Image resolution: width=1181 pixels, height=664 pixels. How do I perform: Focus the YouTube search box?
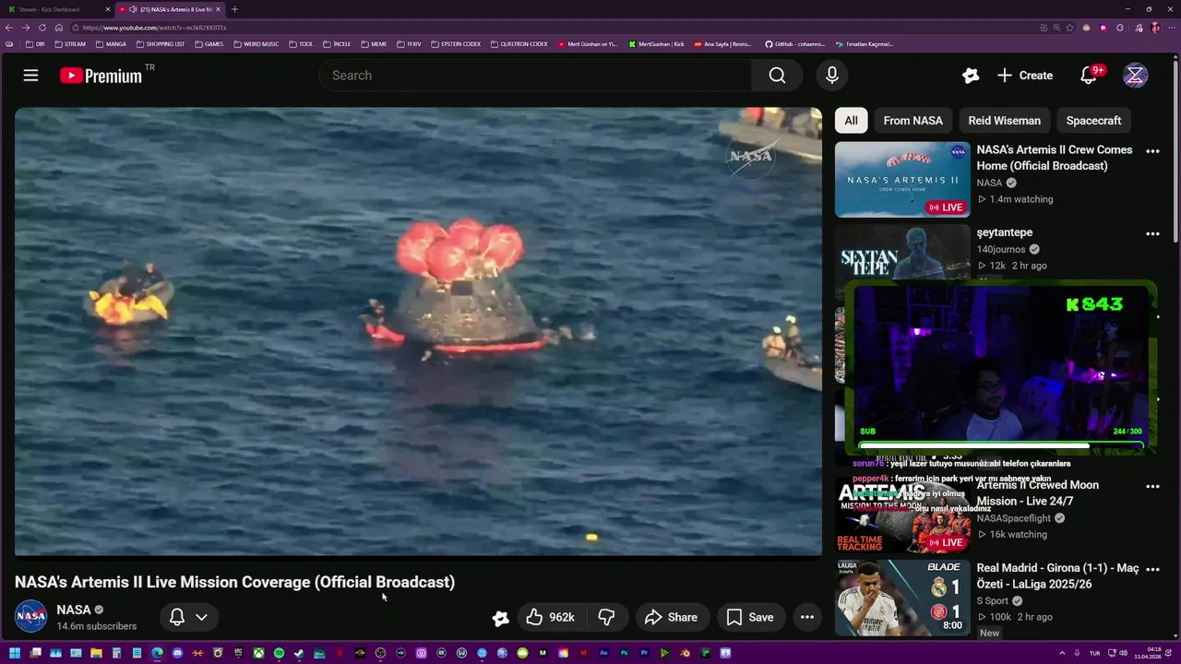tap(535, 76)
